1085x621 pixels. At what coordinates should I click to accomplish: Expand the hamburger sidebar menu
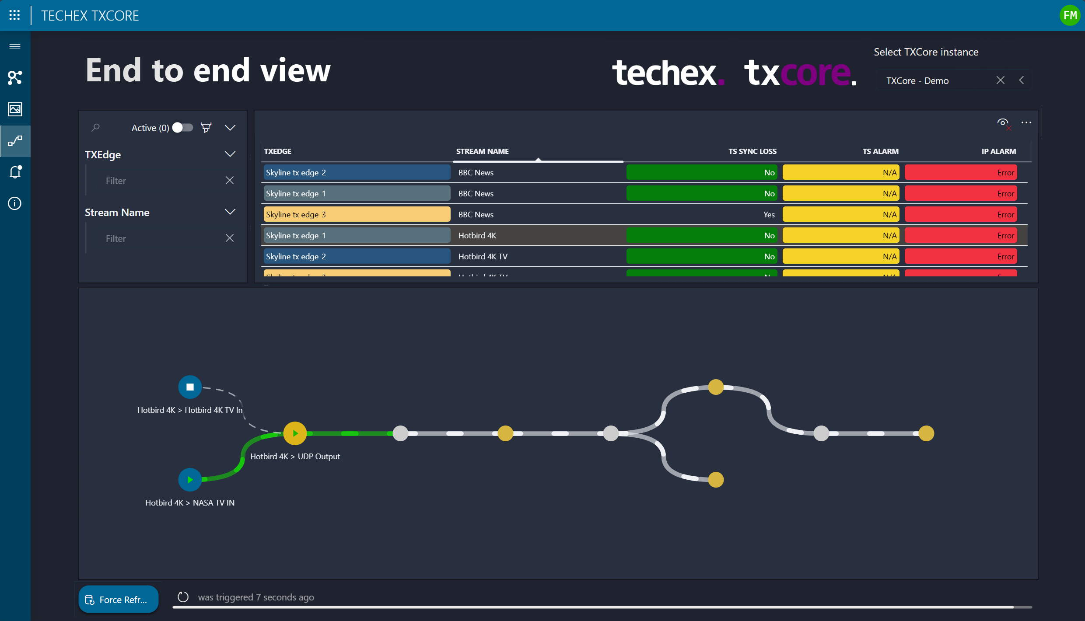[15, 46]
